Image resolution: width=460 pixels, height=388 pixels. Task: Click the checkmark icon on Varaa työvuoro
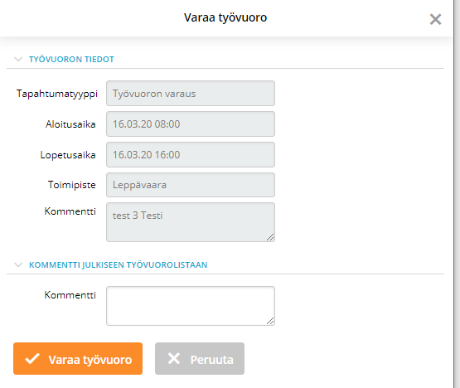tap(32, 359)
